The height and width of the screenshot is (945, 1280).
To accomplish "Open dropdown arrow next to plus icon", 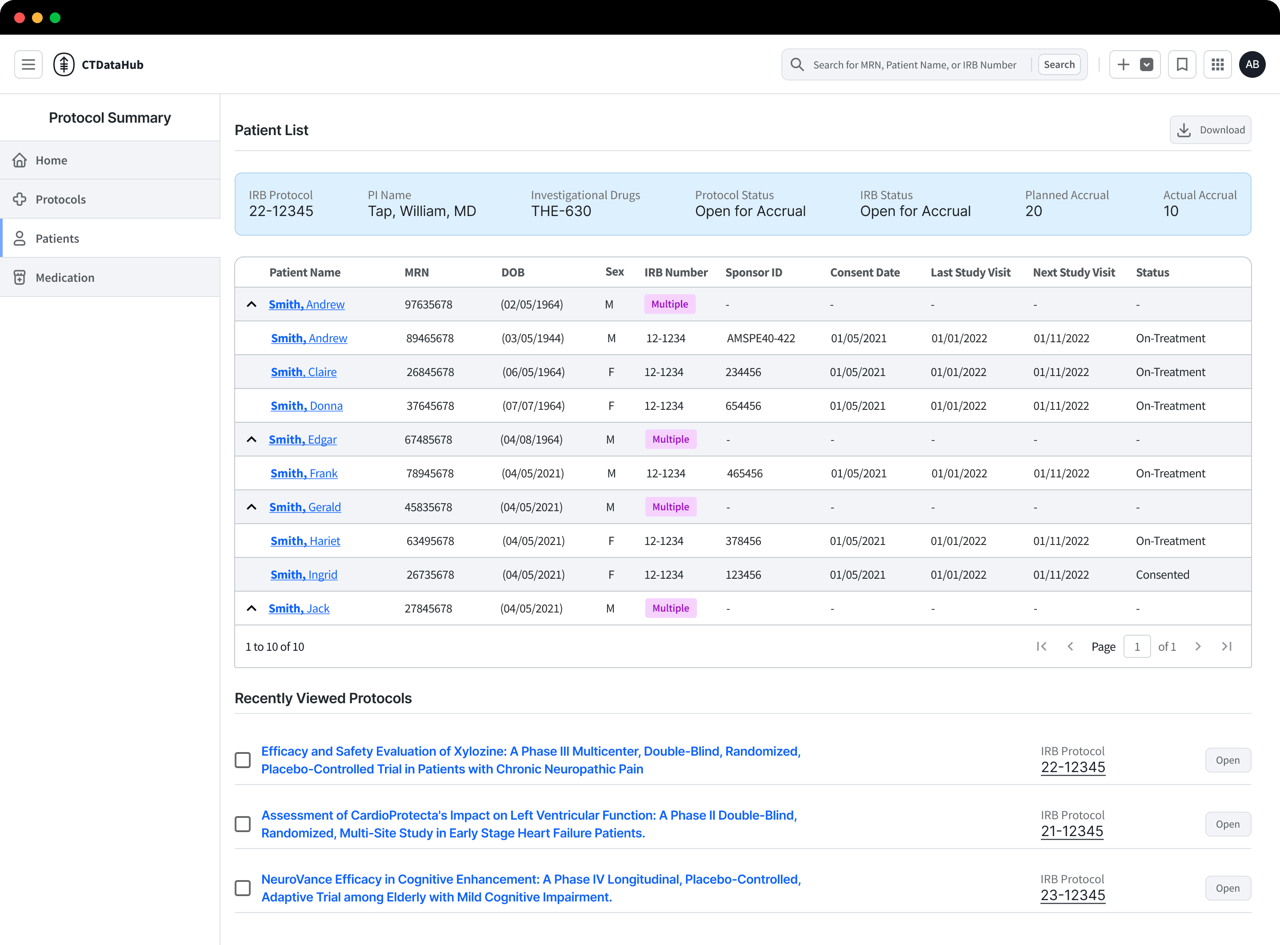I will 1147,64.
